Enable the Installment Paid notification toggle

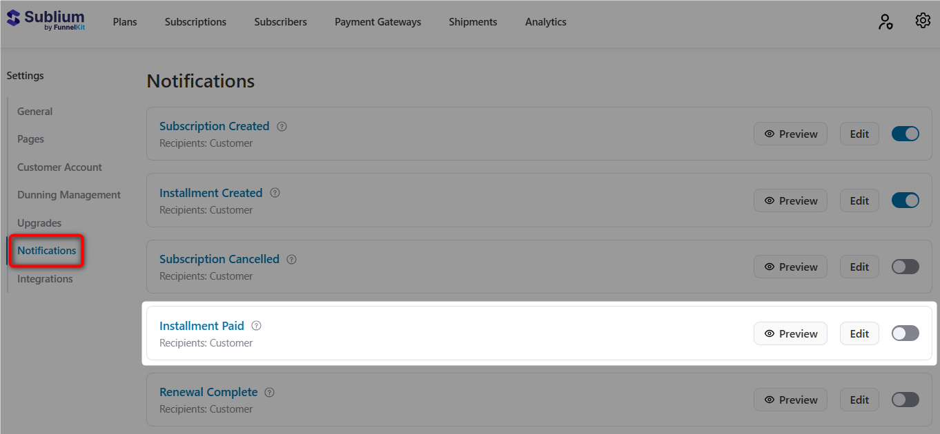905,333
